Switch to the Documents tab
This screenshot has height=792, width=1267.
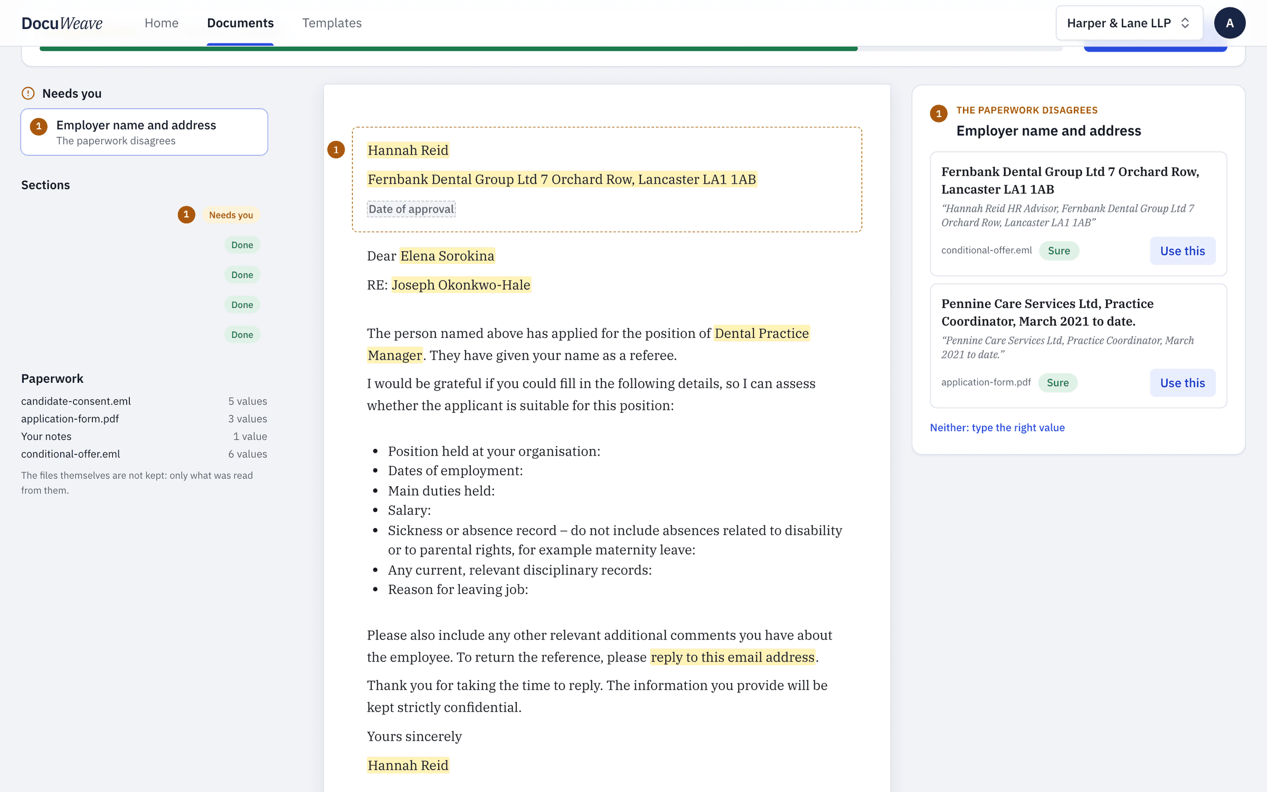(240, 23)
